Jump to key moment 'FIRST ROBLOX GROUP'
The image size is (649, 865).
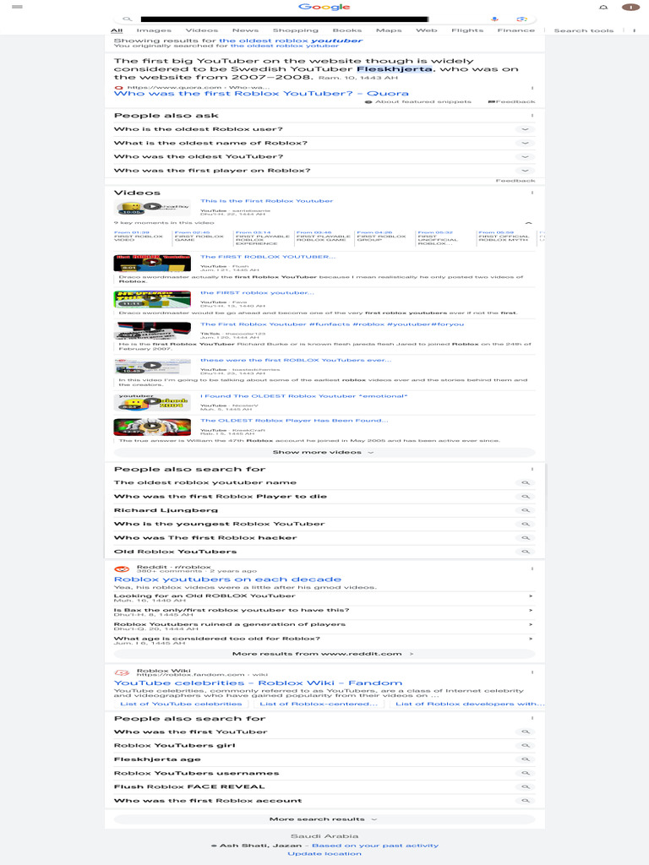[x=382, y=237]
